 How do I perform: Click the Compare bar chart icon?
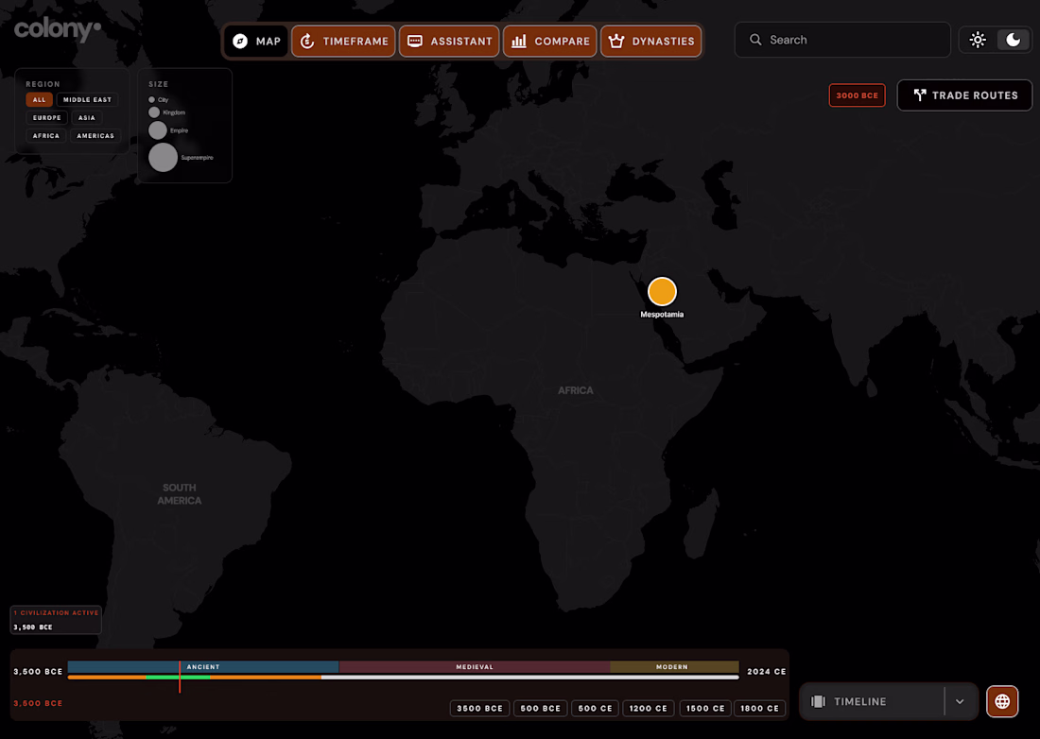519,41
